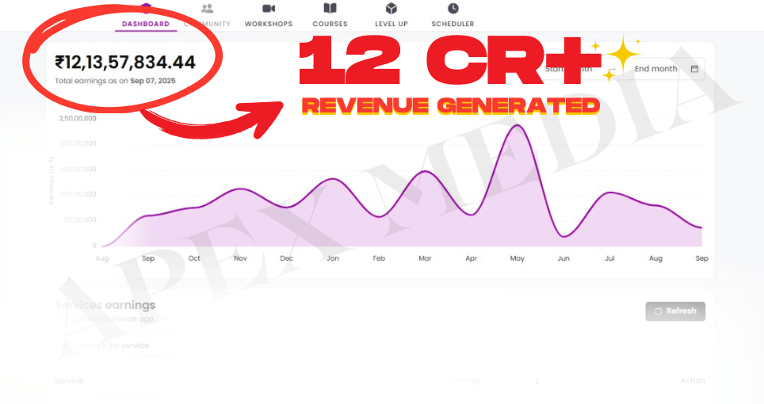Open the Scheduler clock icon
This screenshot has width=764, height=404.
(x=453, y=9)
